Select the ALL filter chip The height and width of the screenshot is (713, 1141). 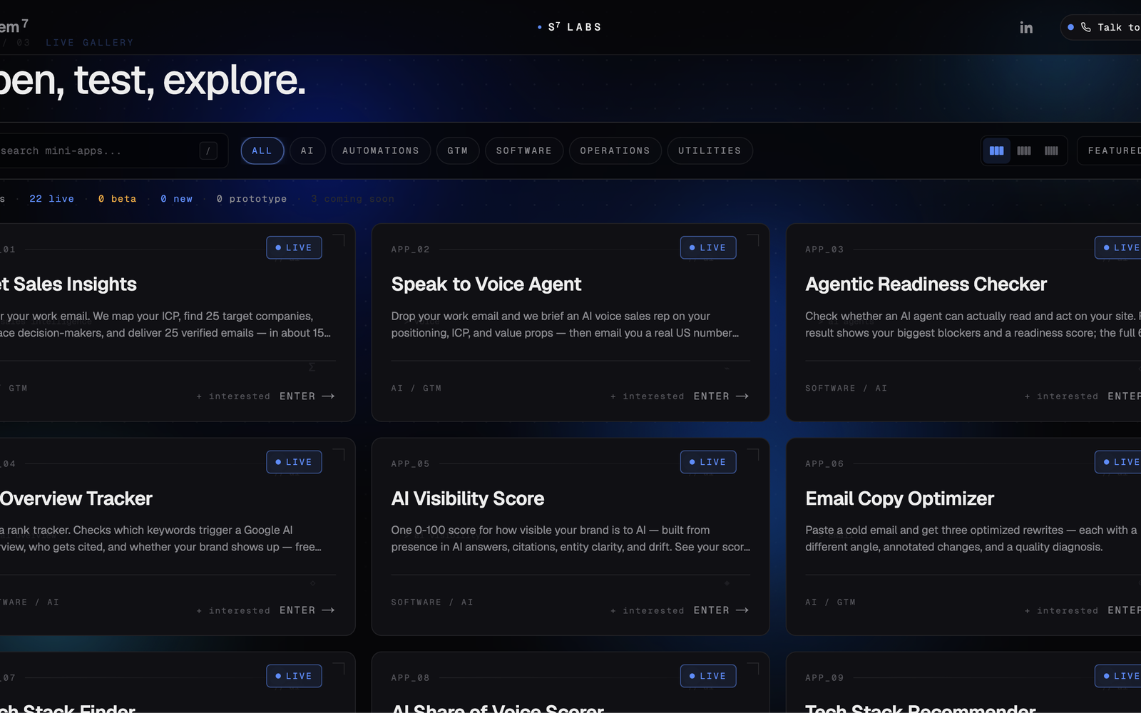tap(262, 150)
